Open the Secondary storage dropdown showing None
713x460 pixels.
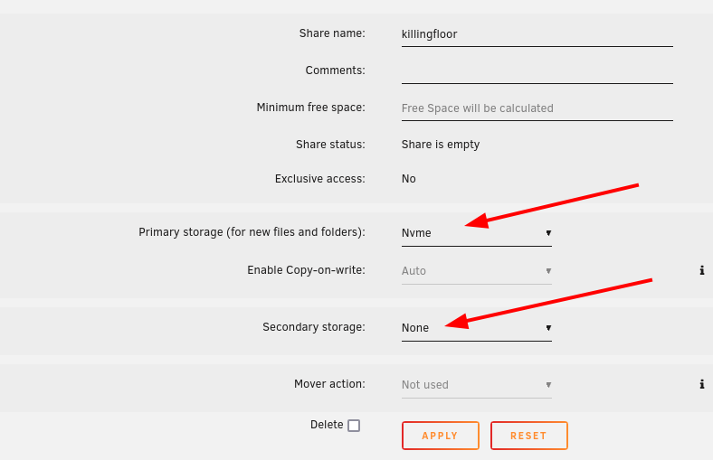[477, 328]
